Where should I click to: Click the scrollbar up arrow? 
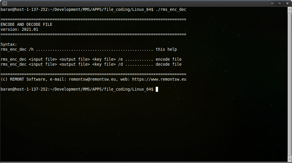290,9
